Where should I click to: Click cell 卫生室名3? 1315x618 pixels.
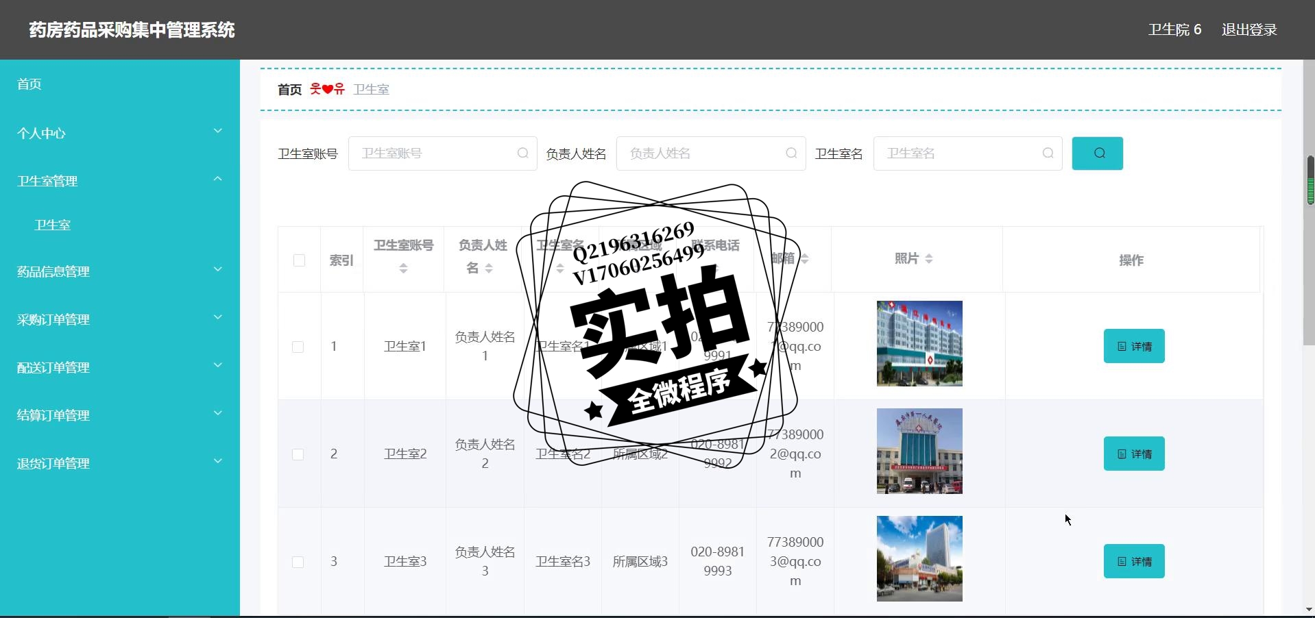tap(563, 561)
